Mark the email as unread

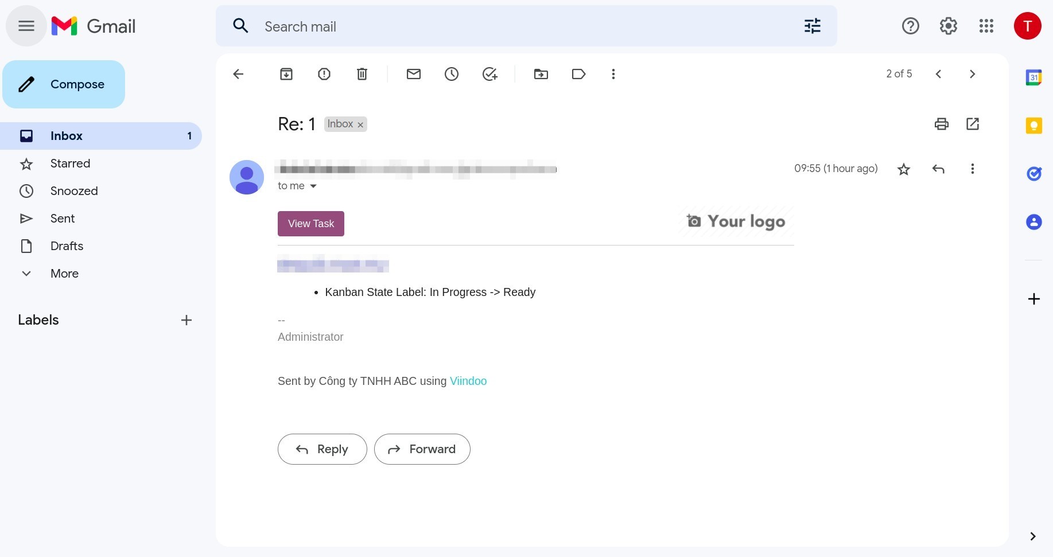414,74
